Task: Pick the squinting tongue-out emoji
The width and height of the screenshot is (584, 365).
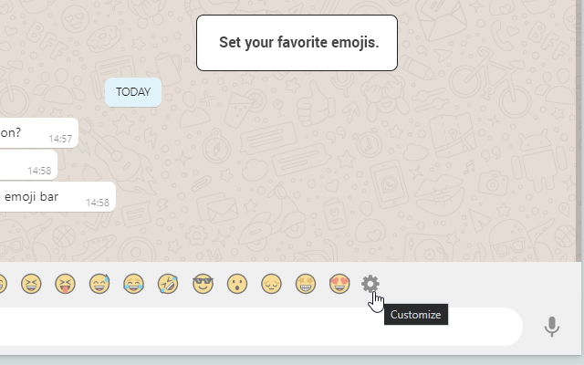Action: [x=65, y=285]
